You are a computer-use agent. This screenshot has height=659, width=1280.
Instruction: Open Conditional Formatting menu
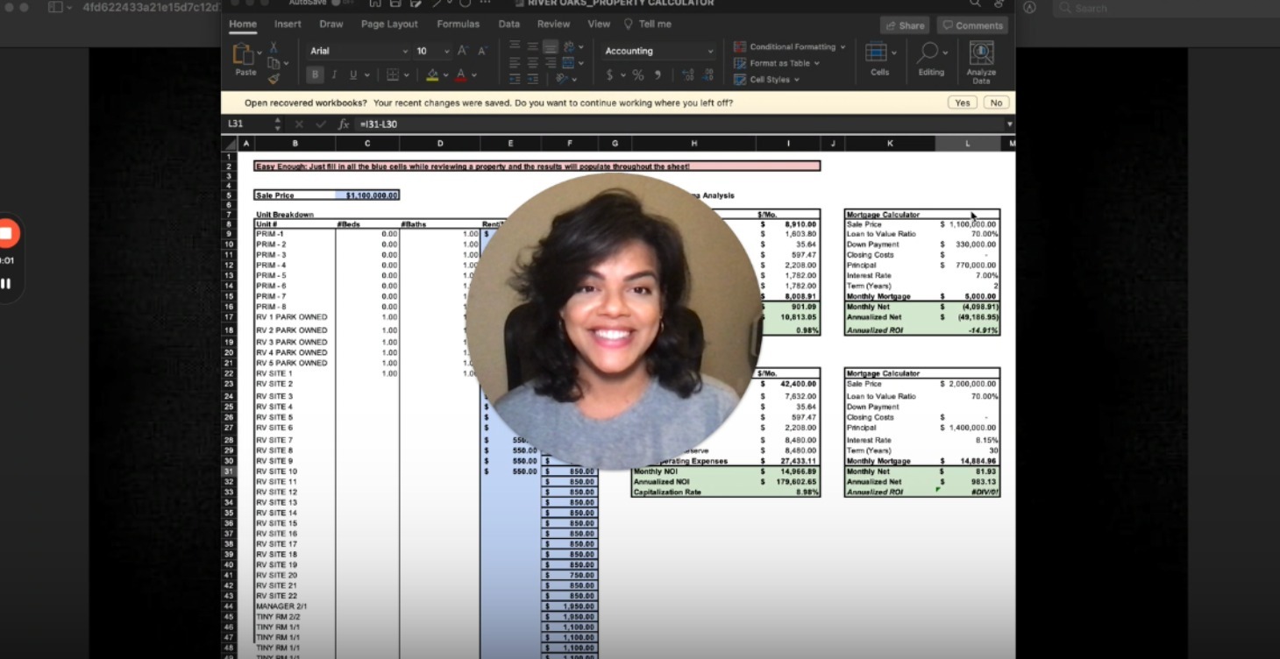(790, 47)
